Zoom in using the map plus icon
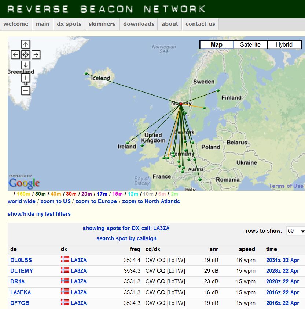Image resolution: width=305 pixels, height=309 pixels. click(x=25, y=78)
